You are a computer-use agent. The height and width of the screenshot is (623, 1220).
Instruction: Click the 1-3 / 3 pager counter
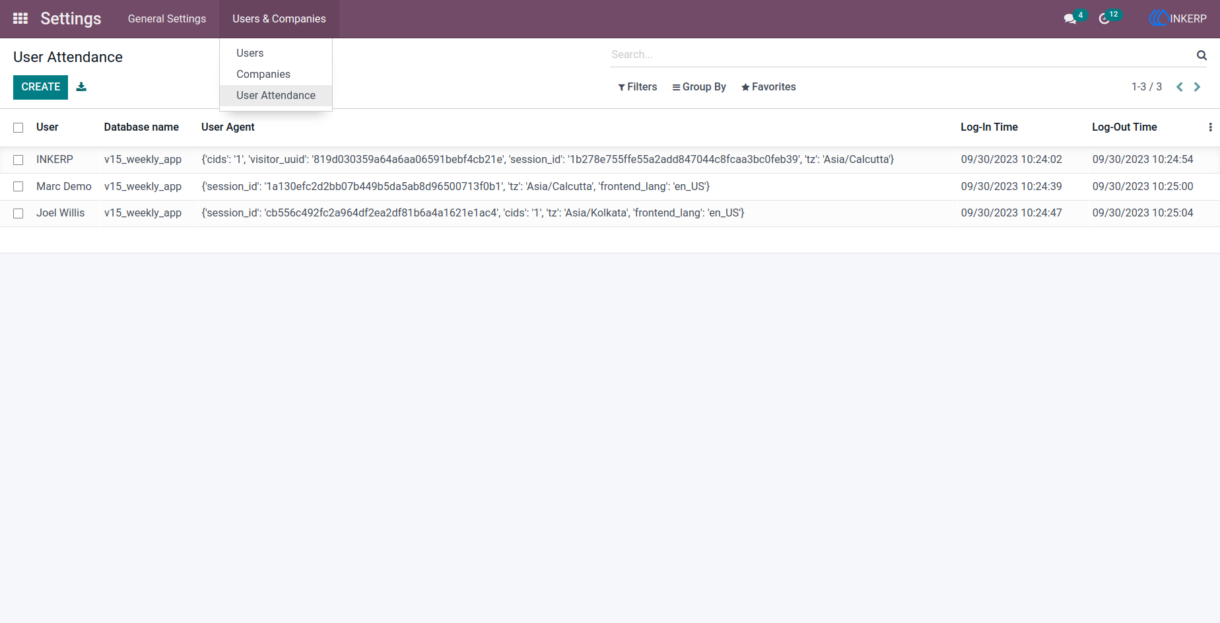pos(1147,87)
